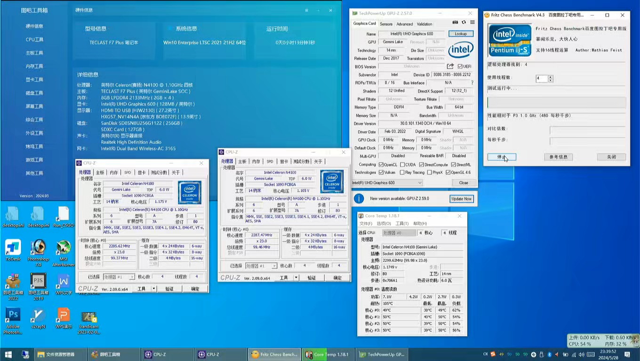Click 停止 button in Fritz Chess Benchmark
640x361 pixels.
point(502,157)
